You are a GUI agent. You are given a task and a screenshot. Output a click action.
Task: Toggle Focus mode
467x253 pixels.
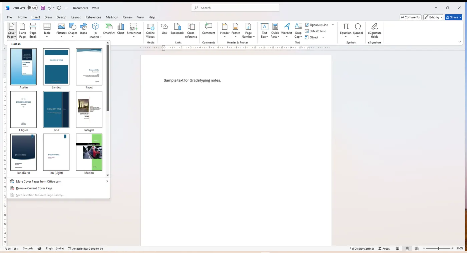384,248
